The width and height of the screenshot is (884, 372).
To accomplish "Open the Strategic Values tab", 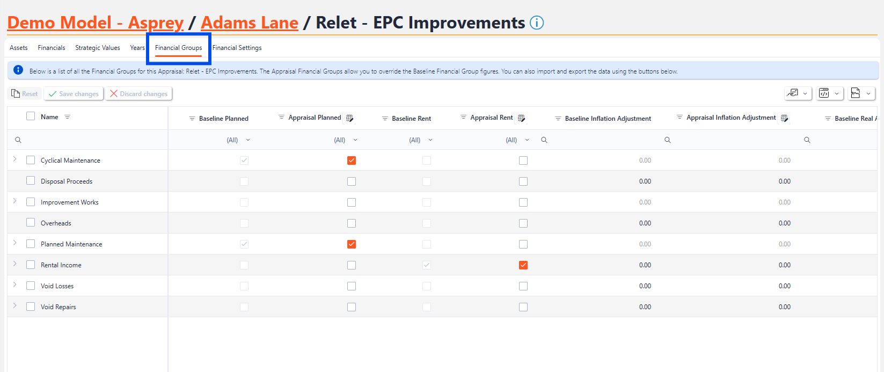I will (98, 48).
